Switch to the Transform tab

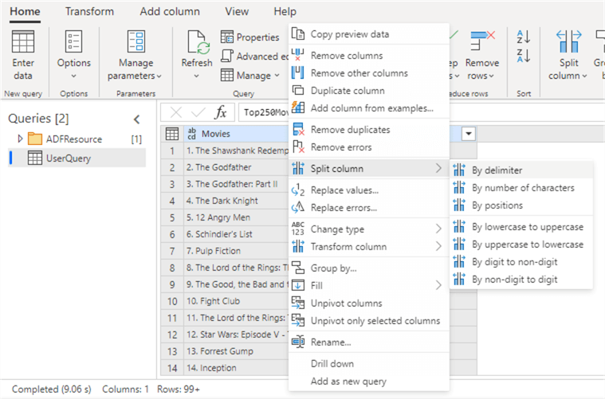coord(89,12)
